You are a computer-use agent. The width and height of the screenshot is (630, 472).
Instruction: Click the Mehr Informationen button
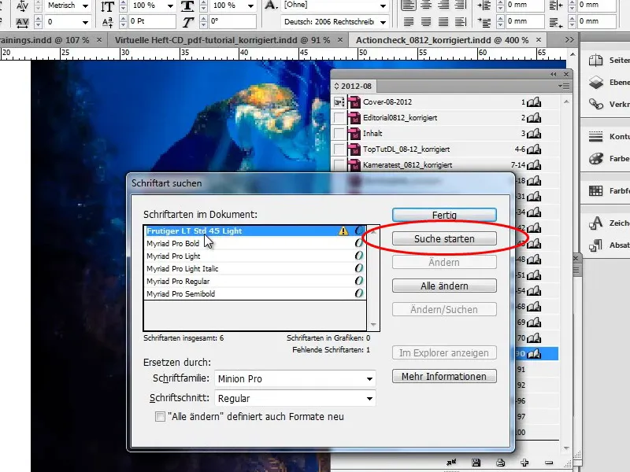[x=444, y=377]
